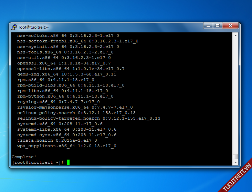Close the PuTTY session window
The height and width of the screenshot is (192, 252).
click(230, 26)
